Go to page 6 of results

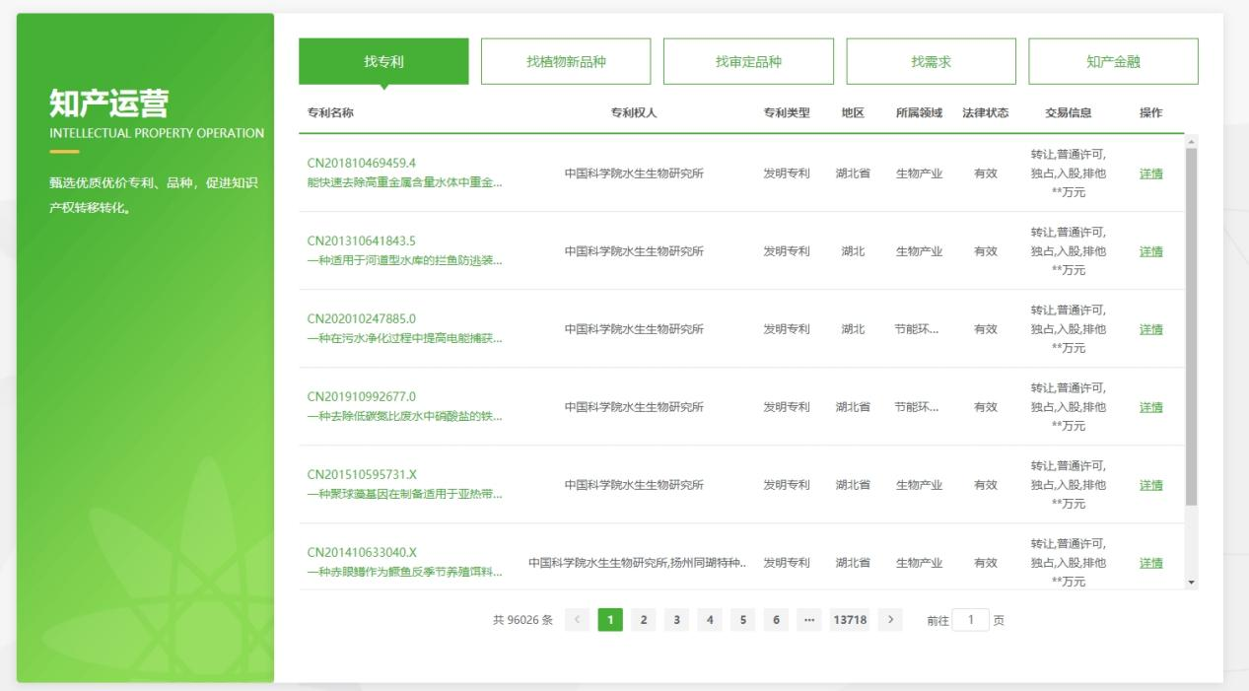click(x=775, y=620)
